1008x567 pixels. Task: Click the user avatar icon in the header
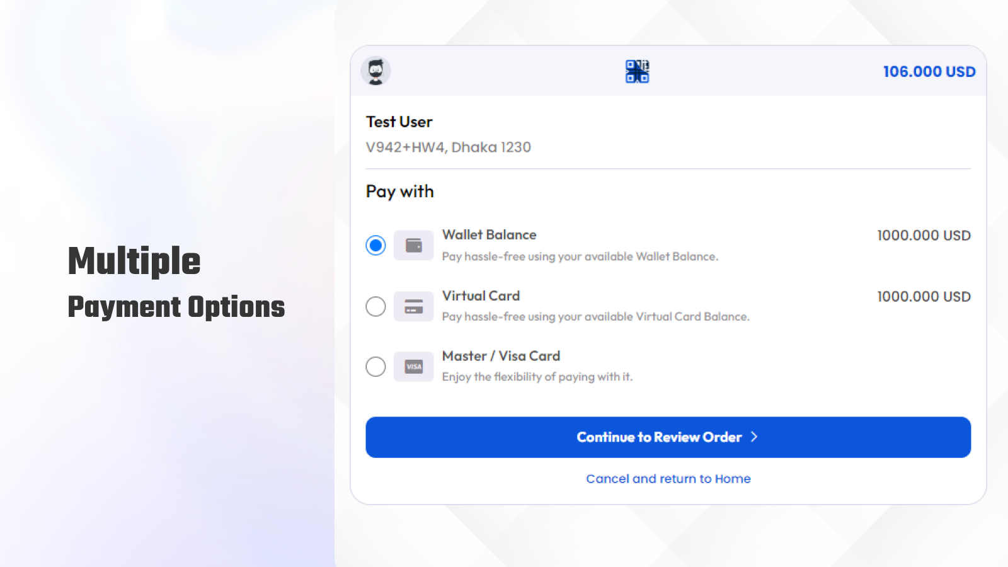click(375, 71)
